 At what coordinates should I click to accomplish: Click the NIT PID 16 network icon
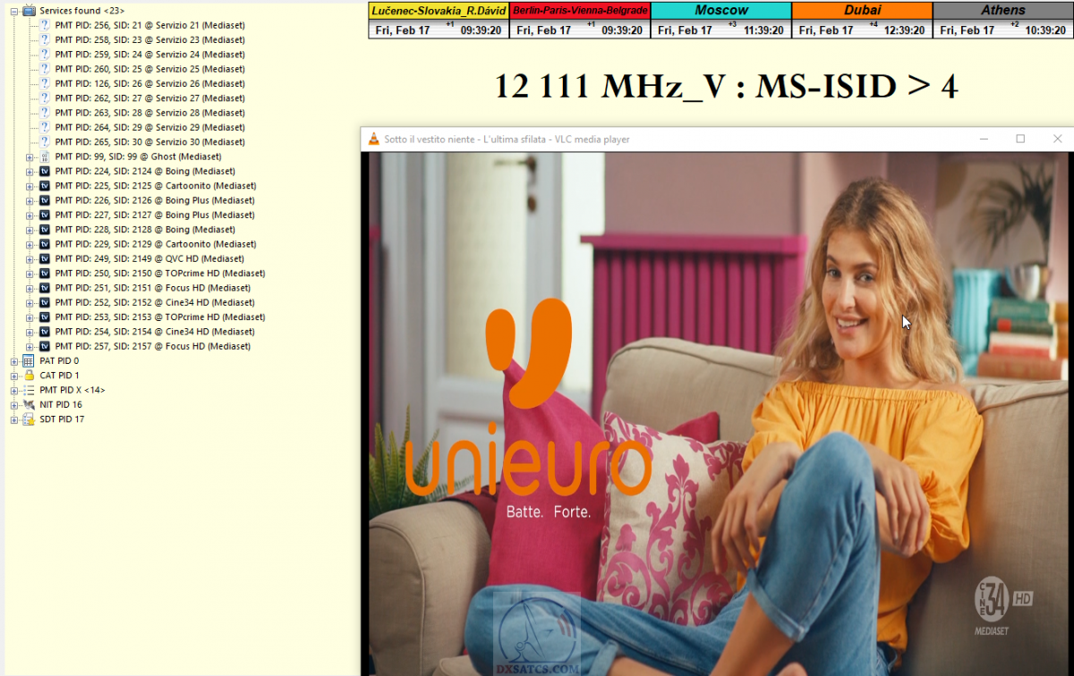point(29,404)
